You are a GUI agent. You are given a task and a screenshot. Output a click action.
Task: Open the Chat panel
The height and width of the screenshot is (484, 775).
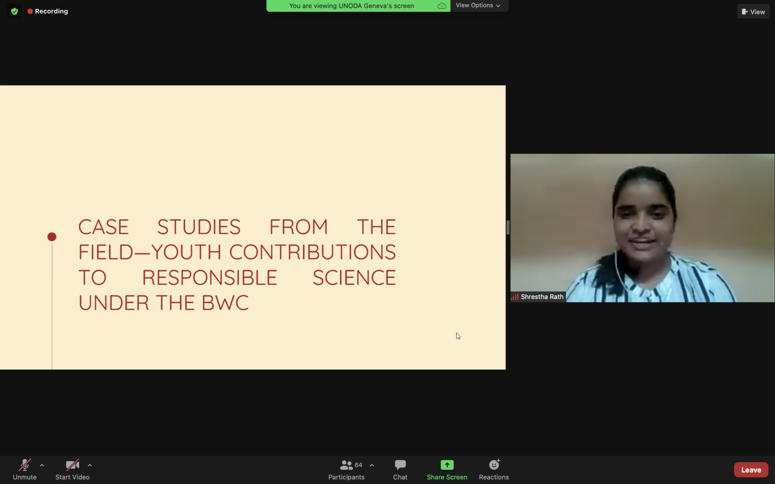click(x=400, y=469)
